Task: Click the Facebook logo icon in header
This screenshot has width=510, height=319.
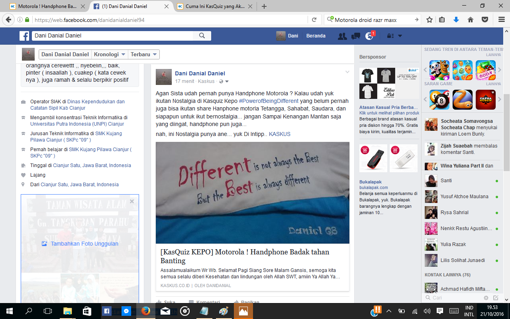Action: pos(24,36)
